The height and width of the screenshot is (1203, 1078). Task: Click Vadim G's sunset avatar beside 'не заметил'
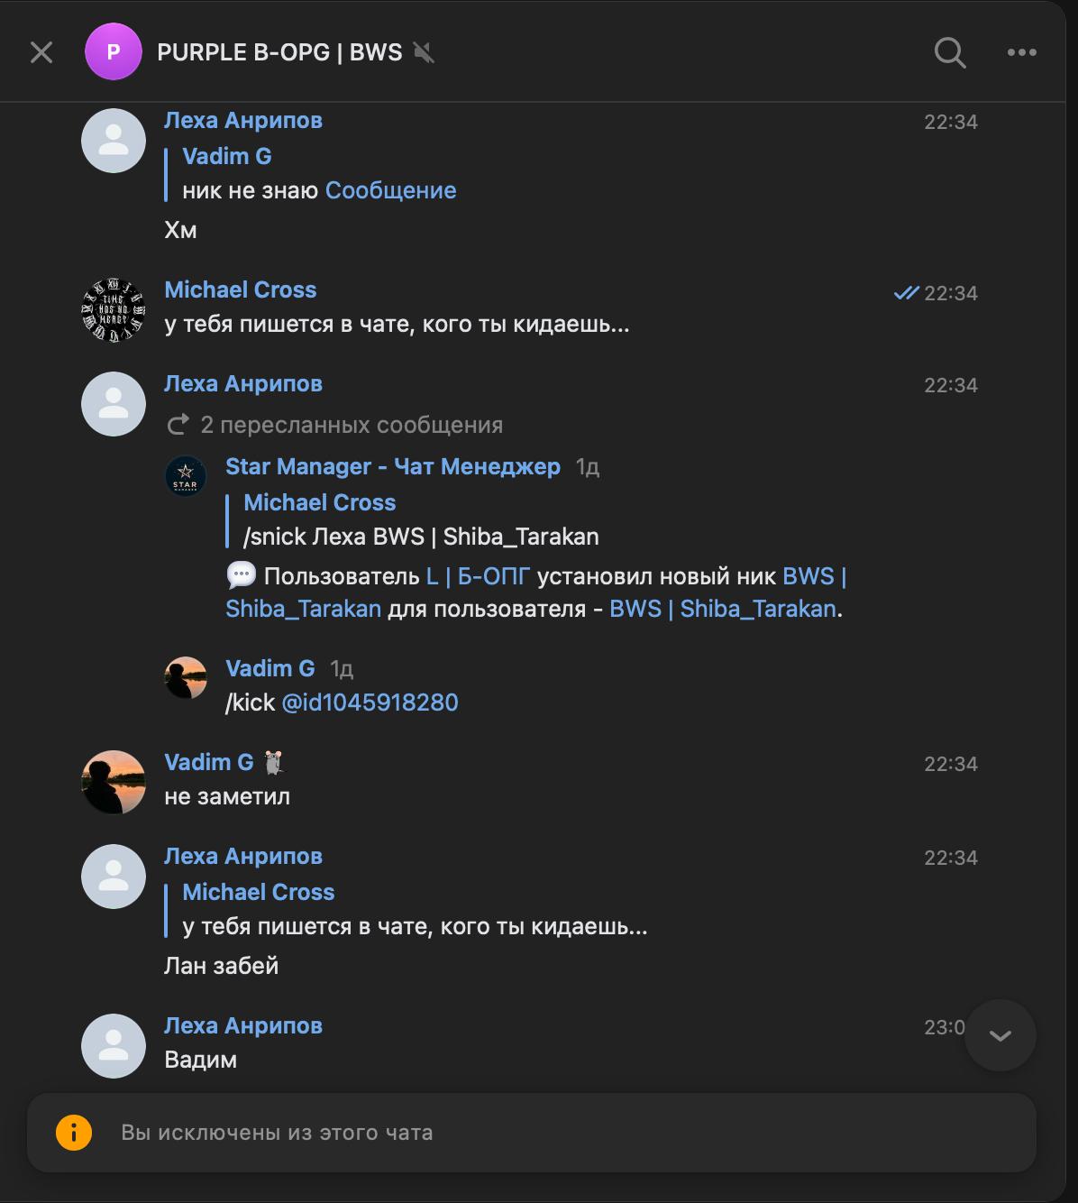[x=114, y=782]
